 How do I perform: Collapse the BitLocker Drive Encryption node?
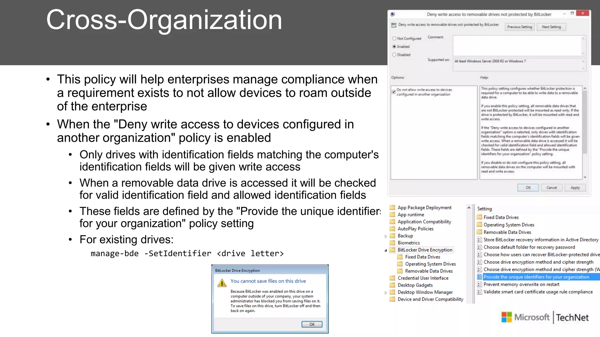click(386, 250)
